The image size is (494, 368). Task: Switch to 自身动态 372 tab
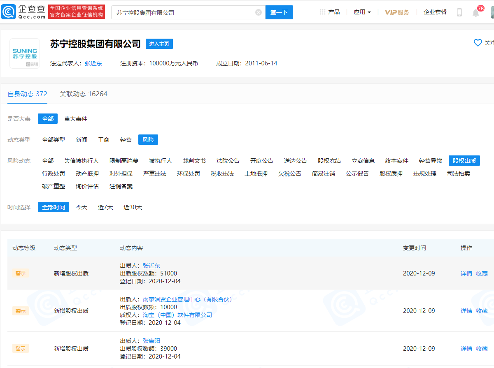point(28,94)
